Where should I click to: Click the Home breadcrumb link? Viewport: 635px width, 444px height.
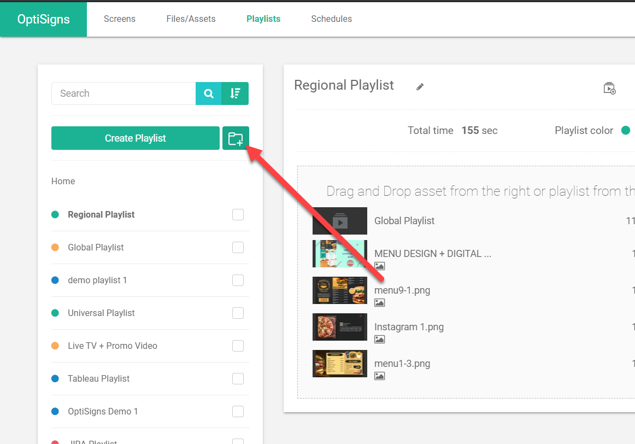pos(63,182)
